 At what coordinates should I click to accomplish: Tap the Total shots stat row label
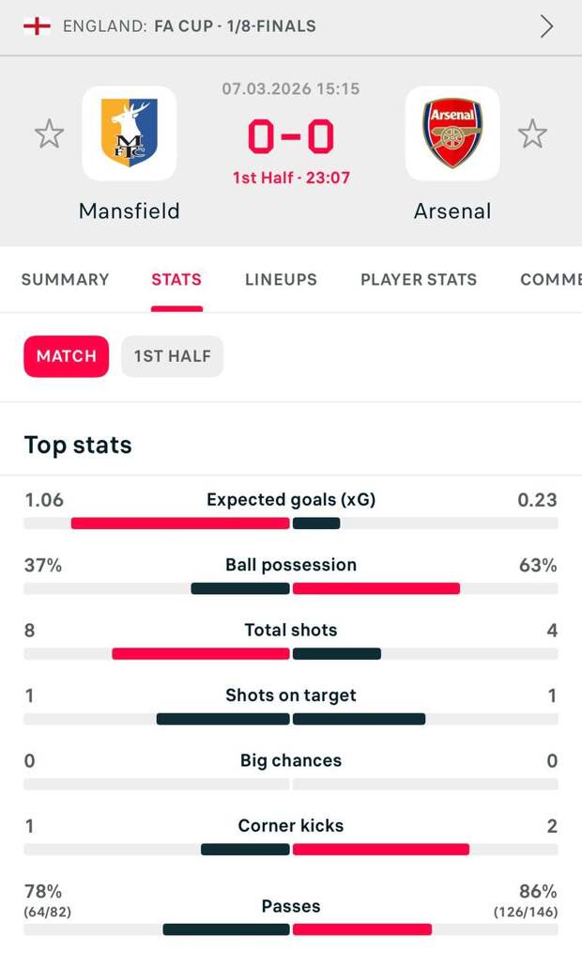coord(291,630)
